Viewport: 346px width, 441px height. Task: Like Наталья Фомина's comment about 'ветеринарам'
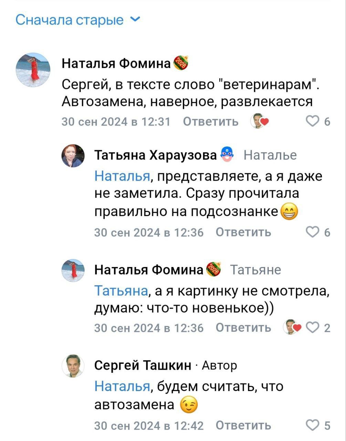tap(312, 121)
